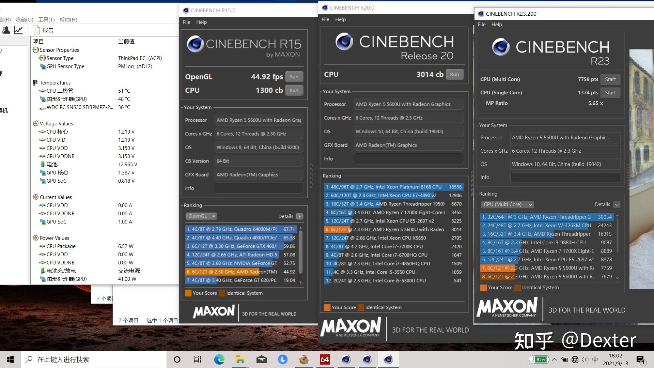Open the CPU (Multi Core) ranking dropdown
The width and height of the screenshot is (654, 368).
(x=507, y=204)
